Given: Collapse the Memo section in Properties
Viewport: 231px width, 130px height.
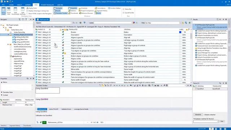Looking at the screenshot, I should click(x=1, y=82).
